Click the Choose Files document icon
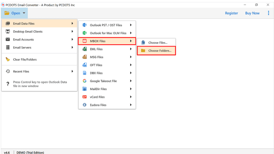This screenshot has height=154, width=274. 143,43
